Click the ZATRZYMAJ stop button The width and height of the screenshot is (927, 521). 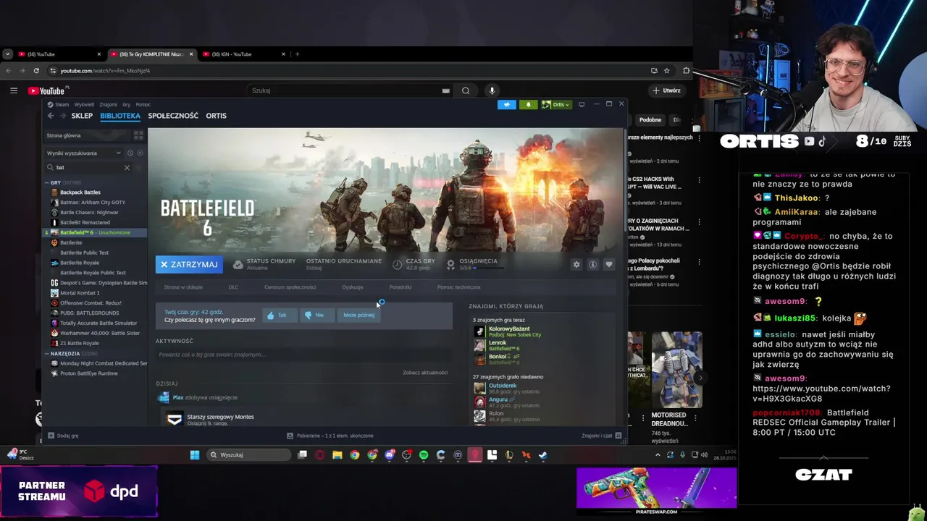coord(189,264)
